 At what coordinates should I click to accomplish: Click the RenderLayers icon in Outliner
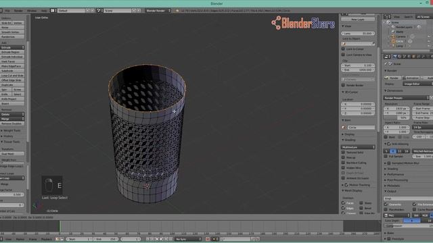coord(393,27)
